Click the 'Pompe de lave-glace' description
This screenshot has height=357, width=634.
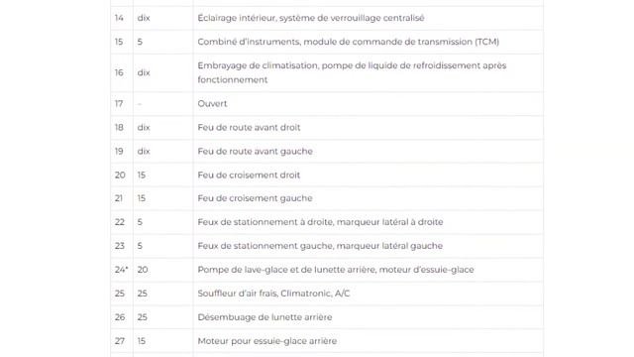point(336,270)
